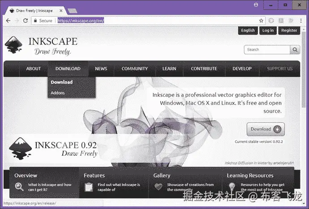Screen dimensions: 309x209
Task: Click 'Resources to help you get the most'
Action: click(x=262, y=187)
